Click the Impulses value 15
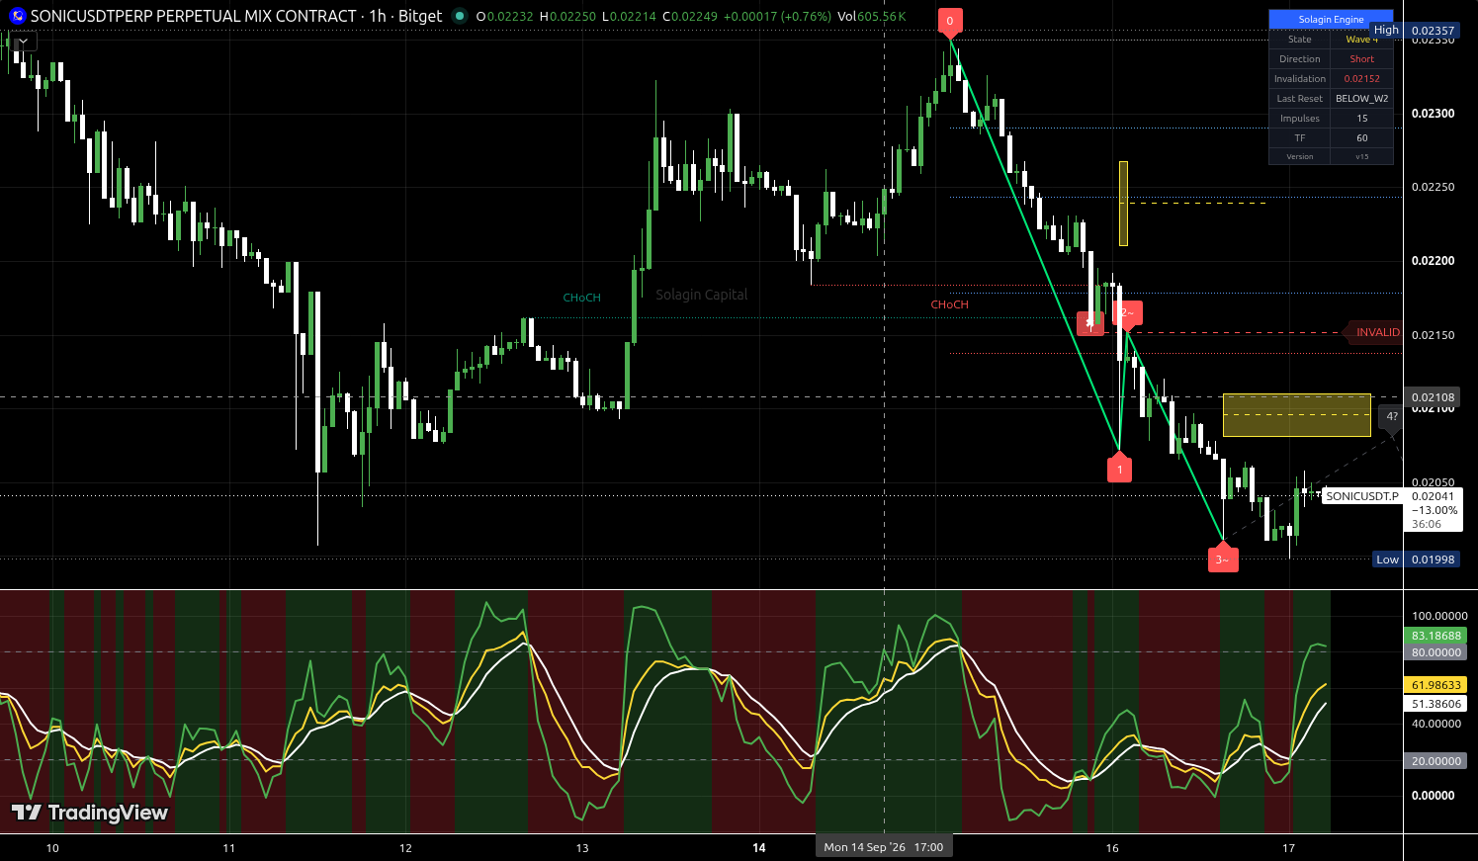This screenshot has height=861, width=1478. 1361,119
